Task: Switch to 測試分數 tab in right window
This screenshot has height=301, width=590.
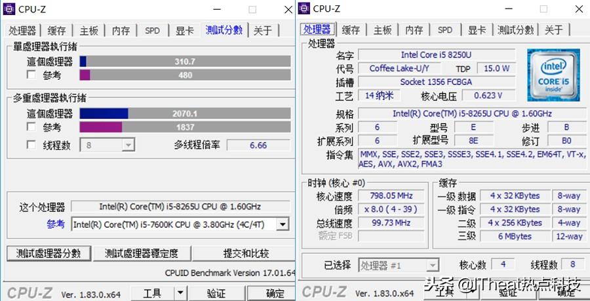Action: (515, 30)
